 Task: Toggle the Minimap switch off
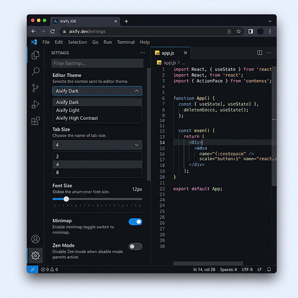coord(135,222)
